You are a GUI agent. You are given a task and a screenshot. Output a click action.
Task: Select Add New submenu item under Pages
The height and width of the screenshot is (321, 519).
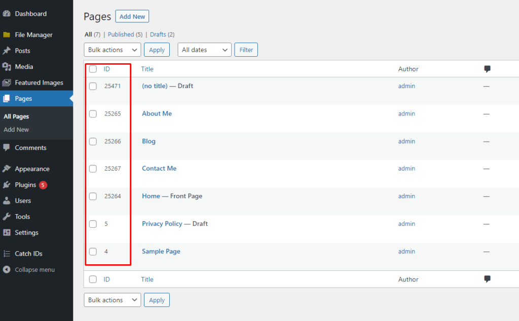point(16,130)
